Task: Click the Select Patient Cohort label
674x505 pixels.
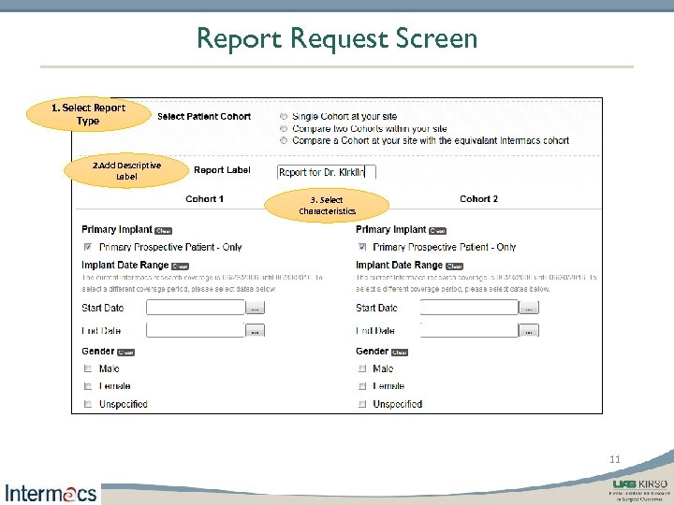Action: point(204,116)
